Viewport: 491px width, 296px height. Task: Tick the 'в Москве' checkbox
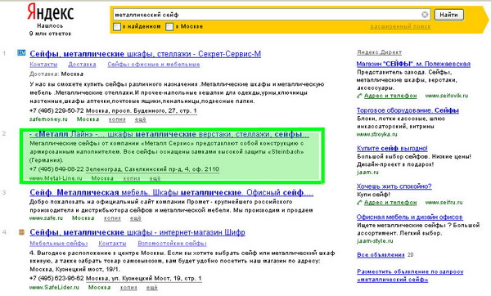[x=169, y=27]
